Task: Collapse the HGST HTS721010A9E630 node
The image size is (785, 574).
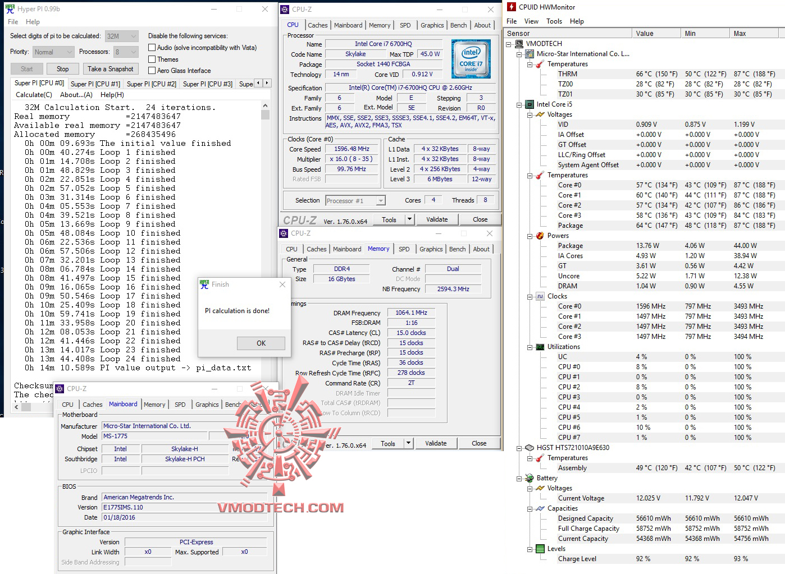Action: (519, 448)
